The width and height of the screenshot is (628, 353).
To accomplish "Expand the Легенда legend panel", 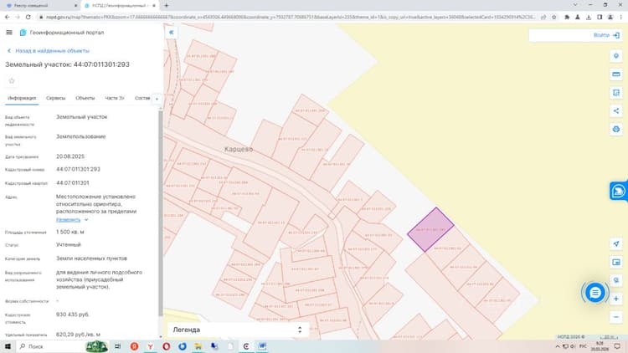I will pyautogui.click(x=238, y=330).
